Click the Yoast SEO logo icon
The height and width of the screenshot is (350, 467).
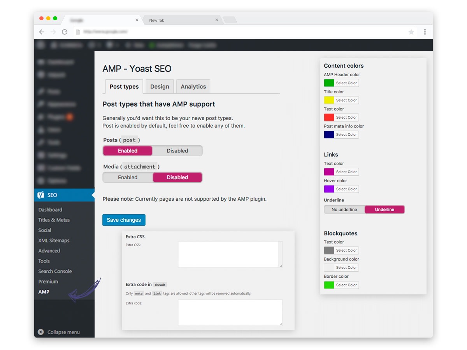point(40,195)
